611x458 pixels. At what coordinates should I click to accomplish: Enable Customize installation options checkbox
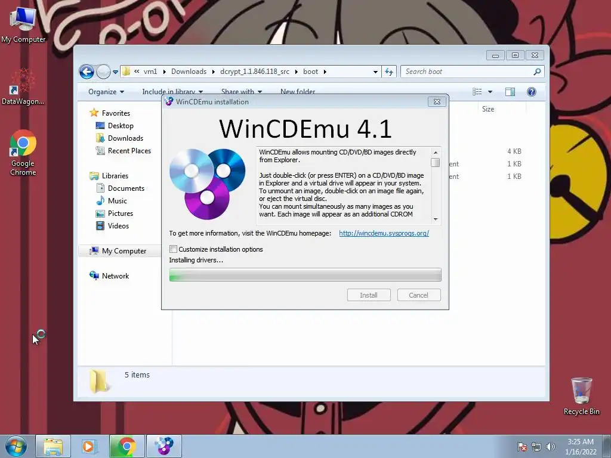pos(174,249)
